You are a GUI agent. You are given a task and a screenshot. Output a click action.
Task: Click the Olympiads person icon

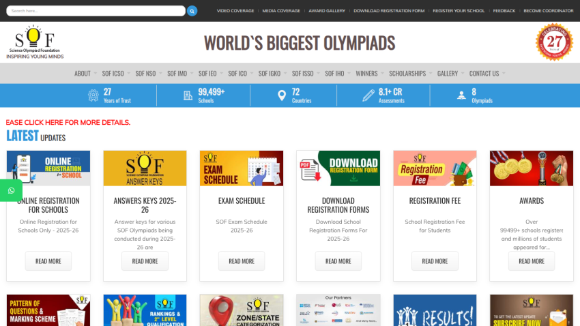point(461,95)
